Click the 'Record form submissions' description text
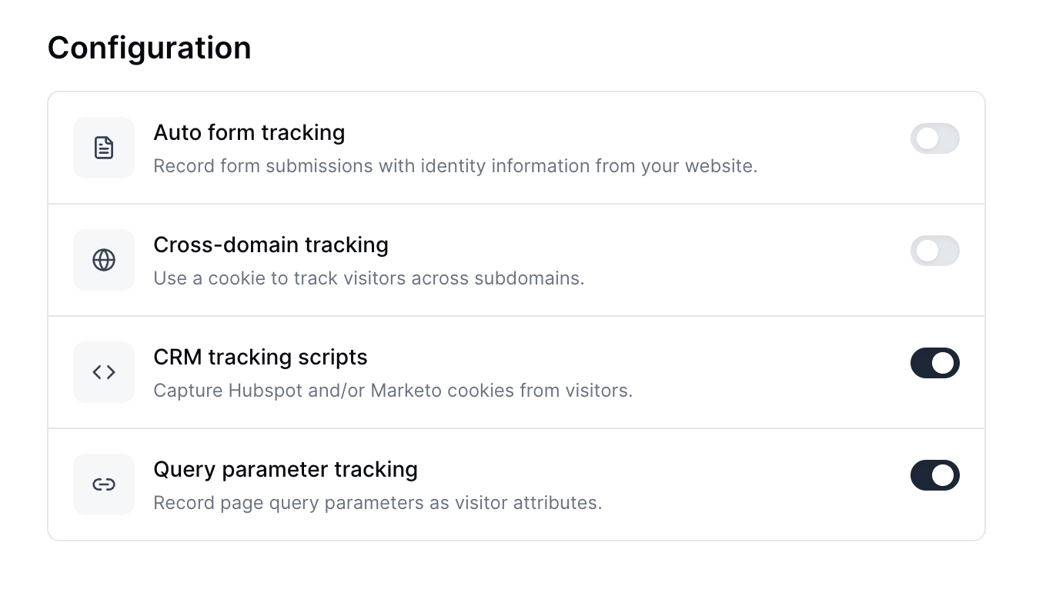Viewport: 1056px width, 589px height. coord(455,166)
